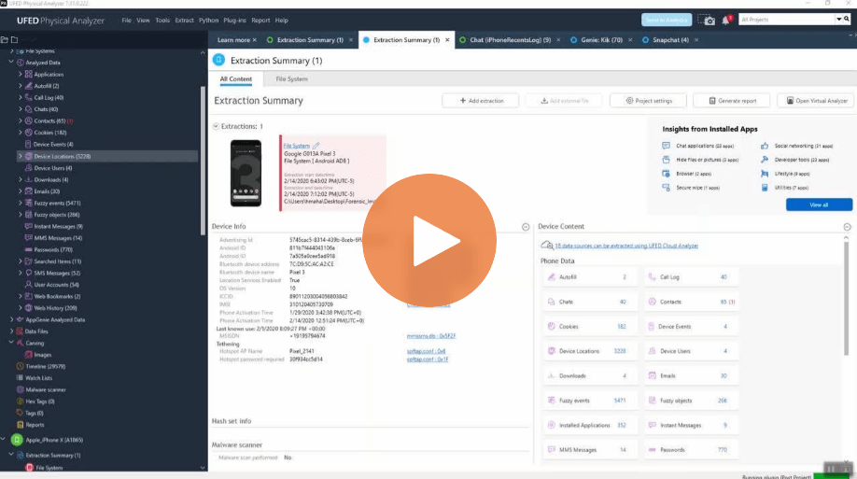Open the Help menu
The image size is (857, 479).
pyautogui.click(x=282, y=21)
